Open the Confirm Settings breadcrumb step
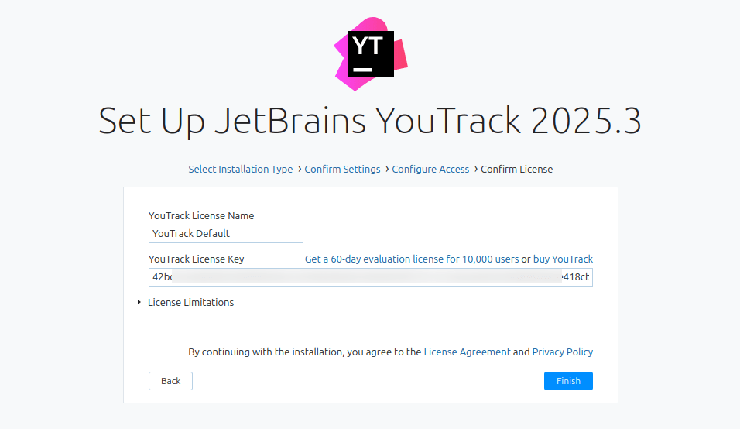The width and height of the screenshot is (740, 429). tap(342, 170)
